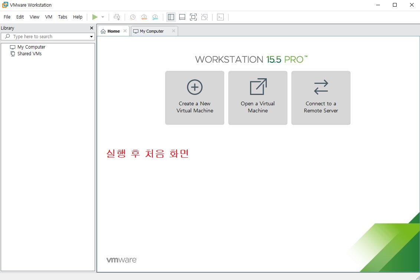Click the Unity mode toolbar icon
Viewport: 420px width, 280px height.
coord(204,17)
